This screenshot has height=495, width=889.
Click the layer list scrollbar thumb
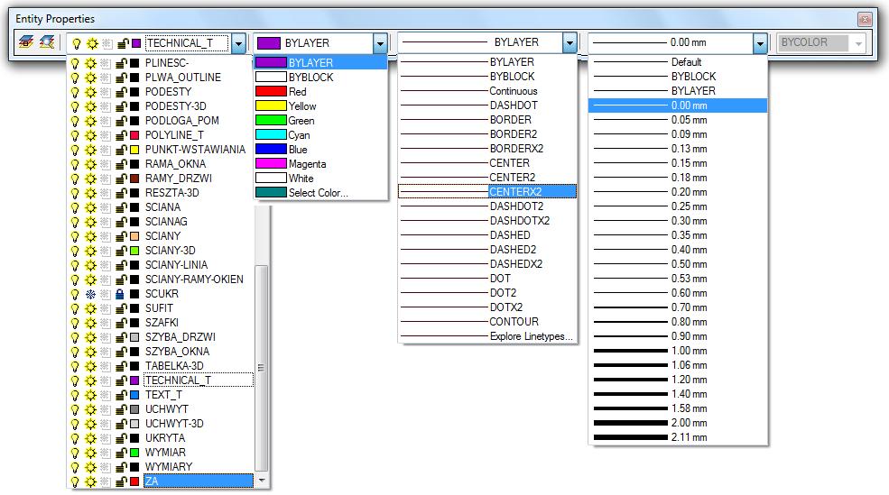pyautogui.click(x=262, y=368)
